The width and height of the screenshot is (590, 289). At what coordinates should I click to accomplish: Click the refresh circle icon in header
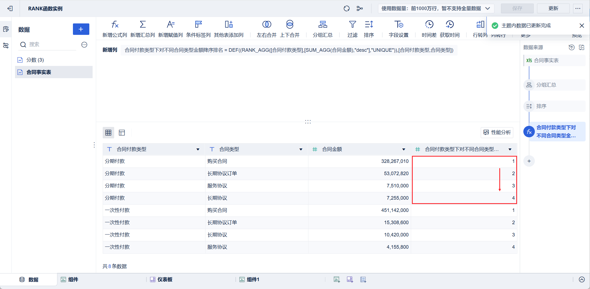pos(347,8)
